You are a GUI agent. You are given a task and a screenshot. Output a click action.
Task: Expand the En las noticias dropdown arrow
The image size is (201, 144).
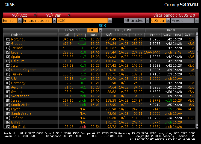54,20
